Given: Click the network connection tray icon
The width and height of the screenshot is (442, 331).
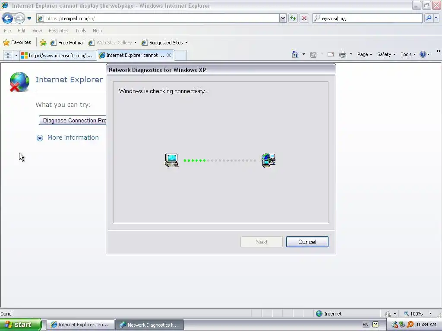Looking at the screenshot, I should [x=395, y=325].
